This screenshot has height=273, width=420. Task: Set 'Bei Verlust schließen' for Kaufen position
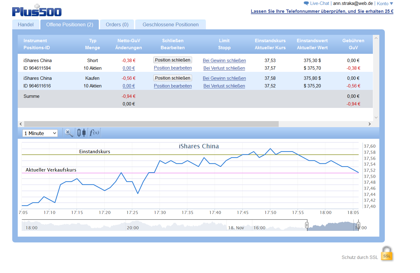coord(224,86)
